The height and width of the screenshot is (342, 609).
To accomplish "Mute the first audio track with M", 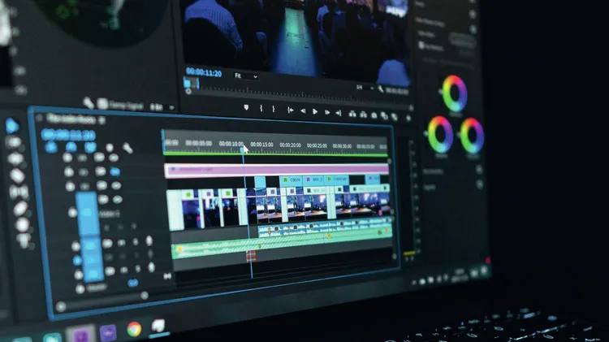I will (x=121, y=243).
